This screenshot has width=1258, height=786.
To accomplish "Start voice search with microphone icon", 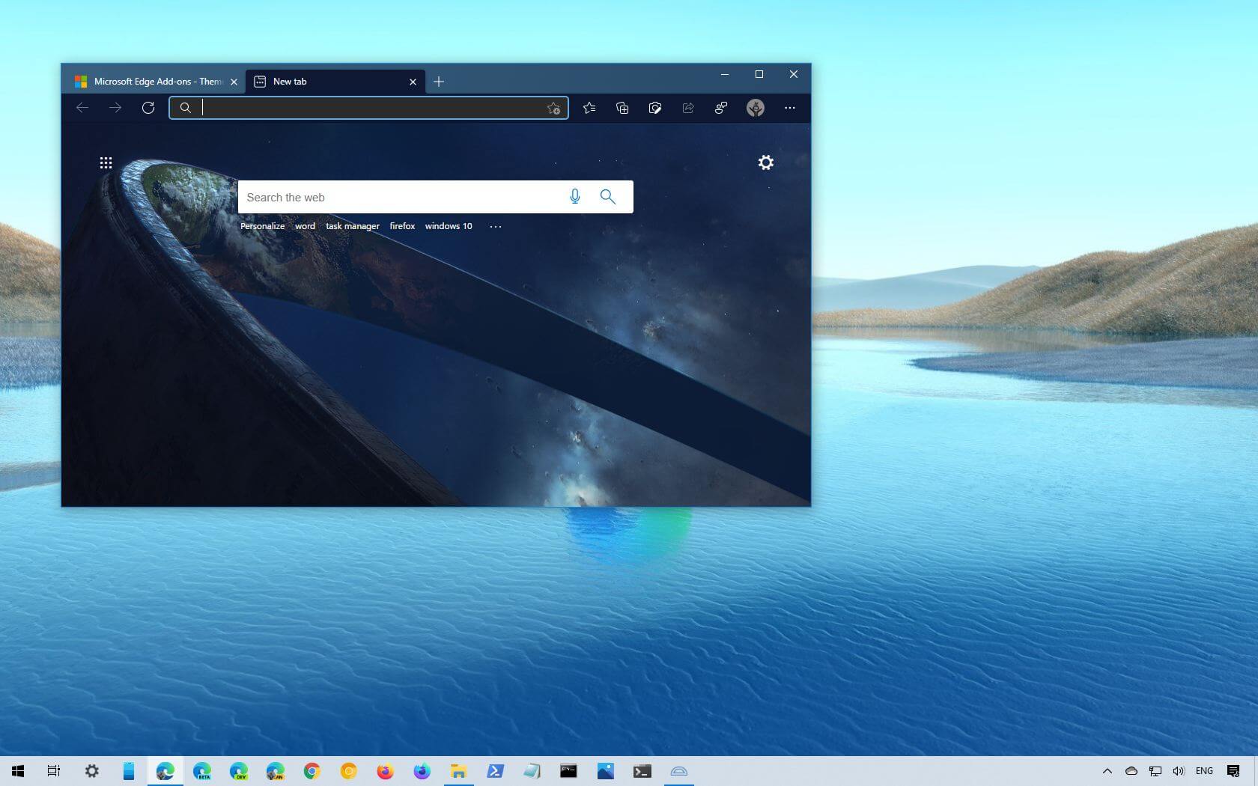I will (574, 197).
